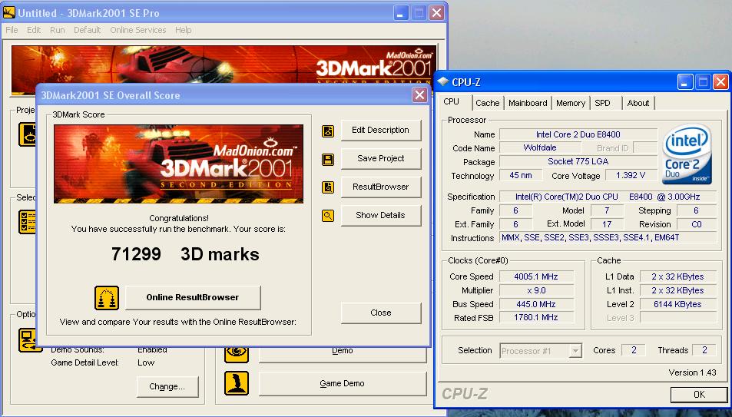Click the Specification field in CPU-Z
Image resolution: width=732 pixels, height=417 pixels.
608,197
